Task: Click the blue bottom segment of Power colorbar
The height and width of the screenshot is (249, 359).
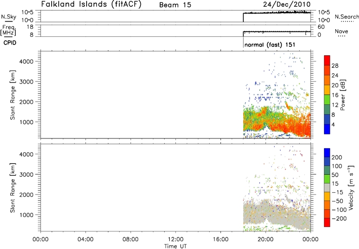Action: point(327,129)
